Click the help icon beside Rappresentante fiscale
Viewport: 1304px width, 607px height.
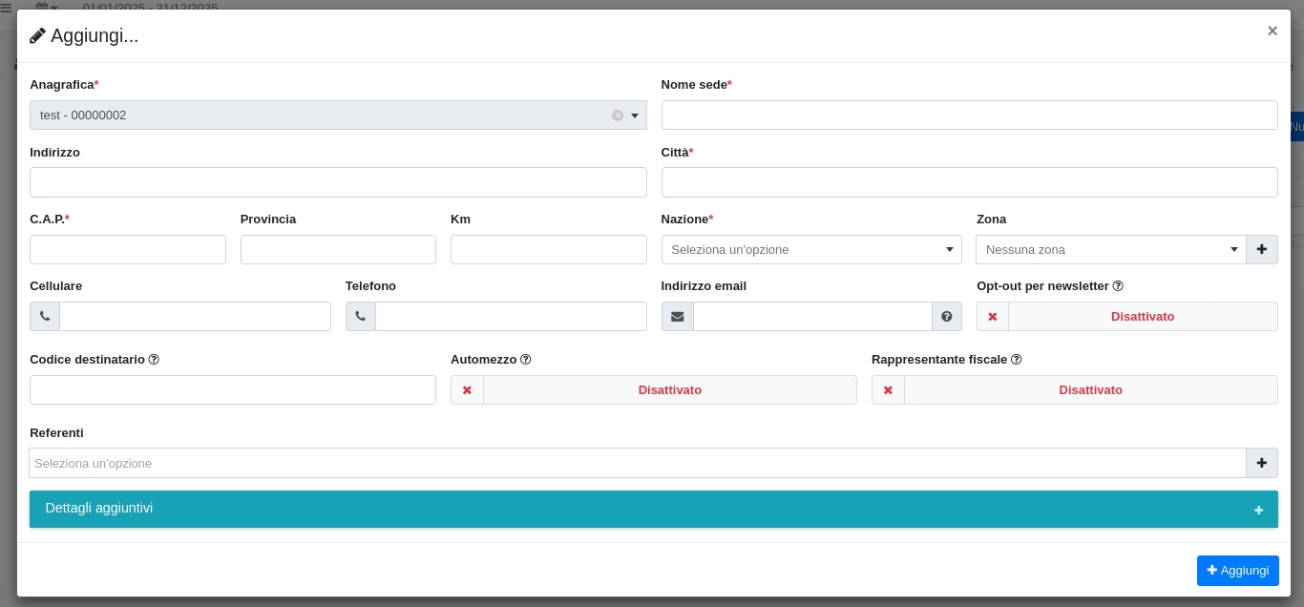point(1016,360)
